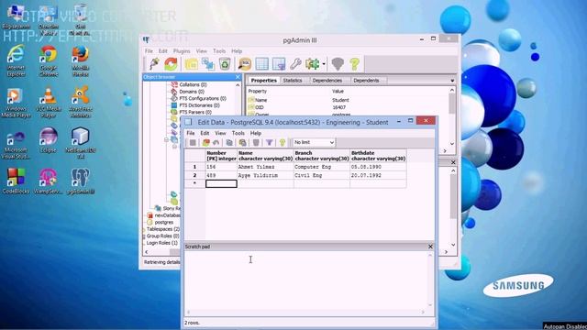Select row header 2 in data grid

point(194,175)
